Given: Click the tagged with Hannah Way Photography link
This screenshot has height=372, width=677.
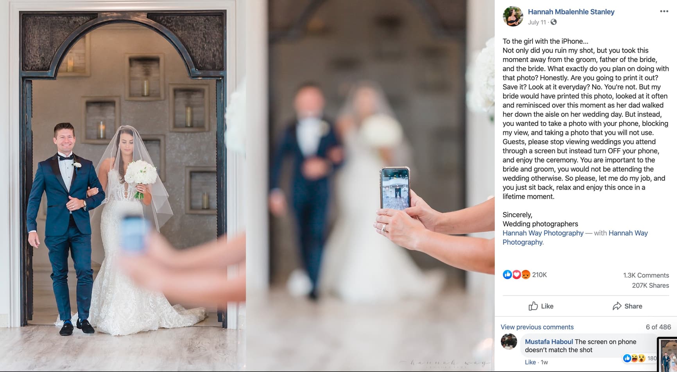Looking at the screenshot, I should click(x=575, y=238).
